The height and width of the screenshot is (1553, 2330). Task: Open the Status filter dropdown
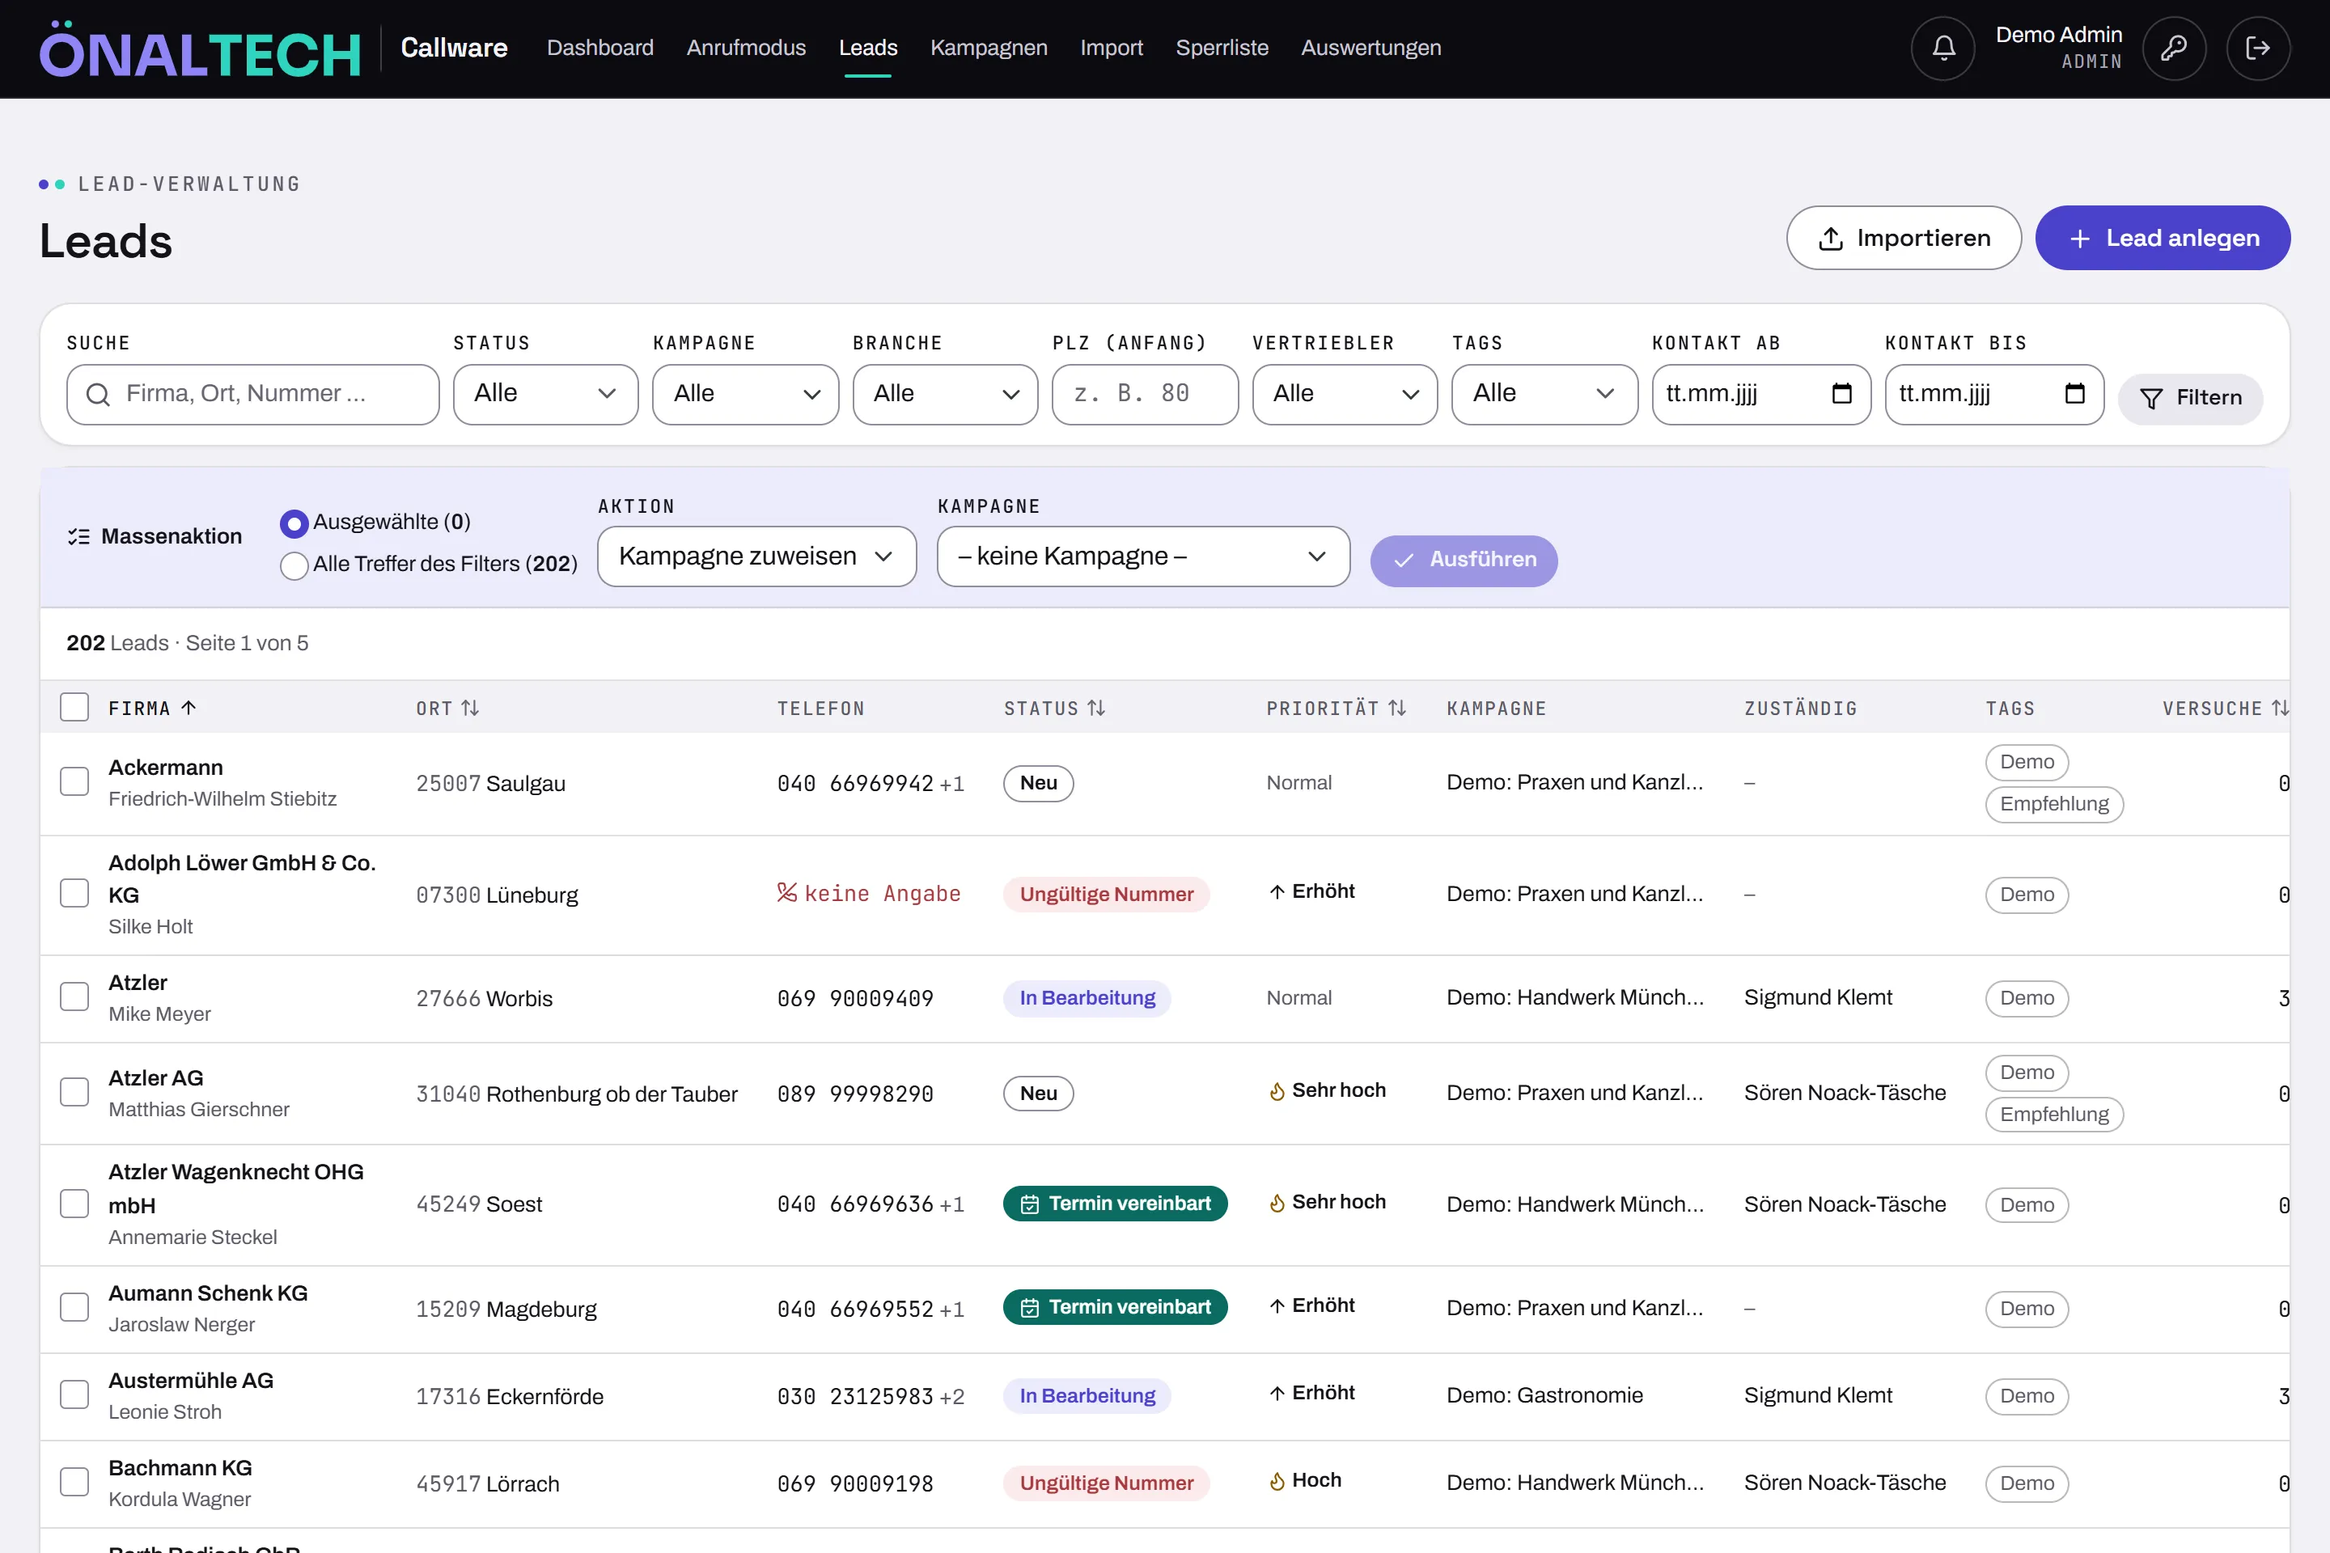546,394
